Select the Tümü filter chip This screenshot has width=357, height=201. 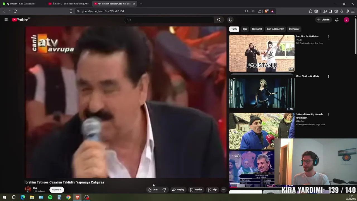[234, 29]
